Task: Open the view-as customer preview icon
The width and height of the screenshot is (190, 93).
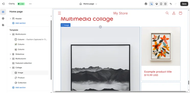Action: click(x=146, y=4)
